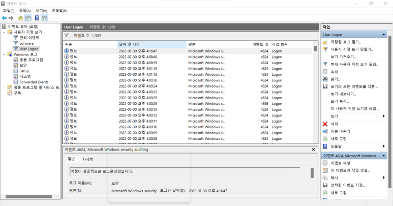Expand 응용 프로그램 및 서비스 로그 node
Viewport: 393px width, 206px height.
(x=4, y=87)
